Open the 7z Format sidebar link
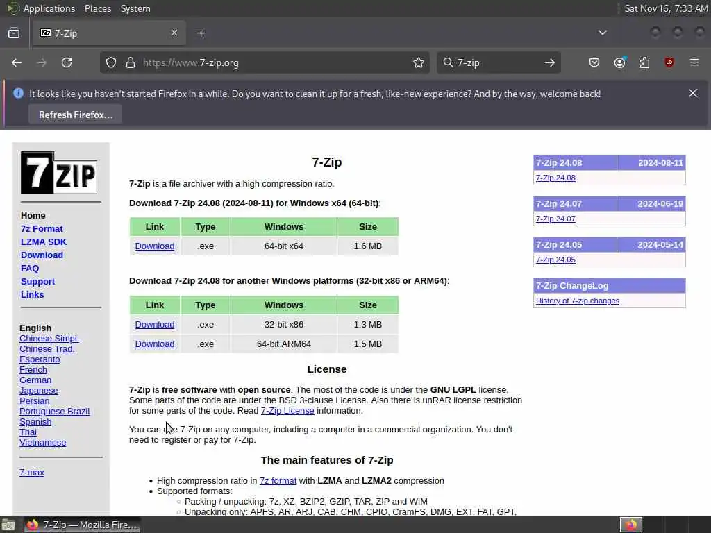711x533 pixels. point(42,229)
